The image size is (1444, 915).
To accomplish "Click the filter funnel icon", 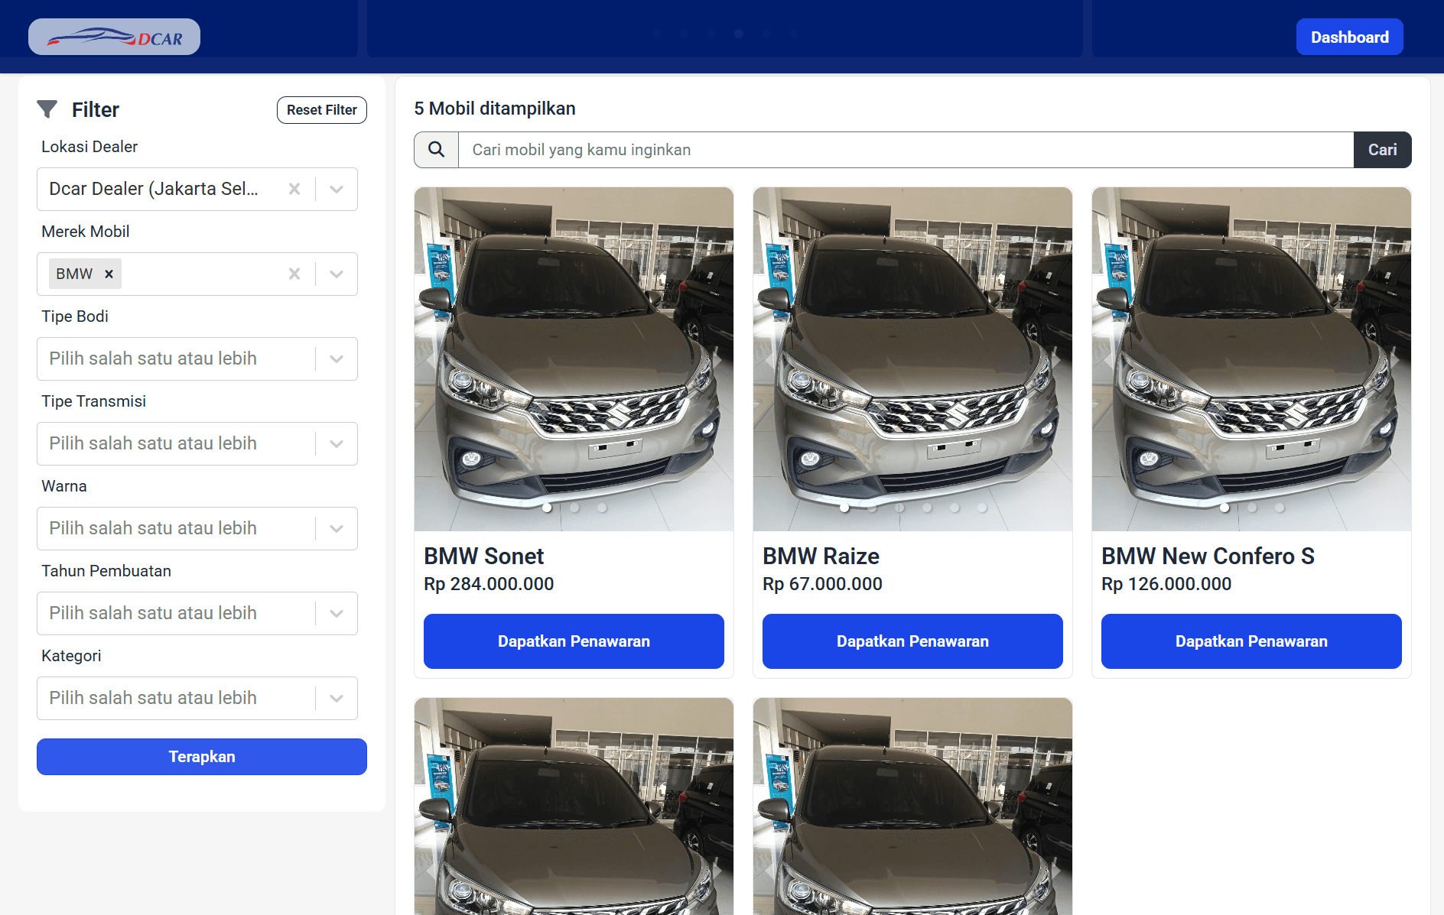I will click(x=47, y=109).
